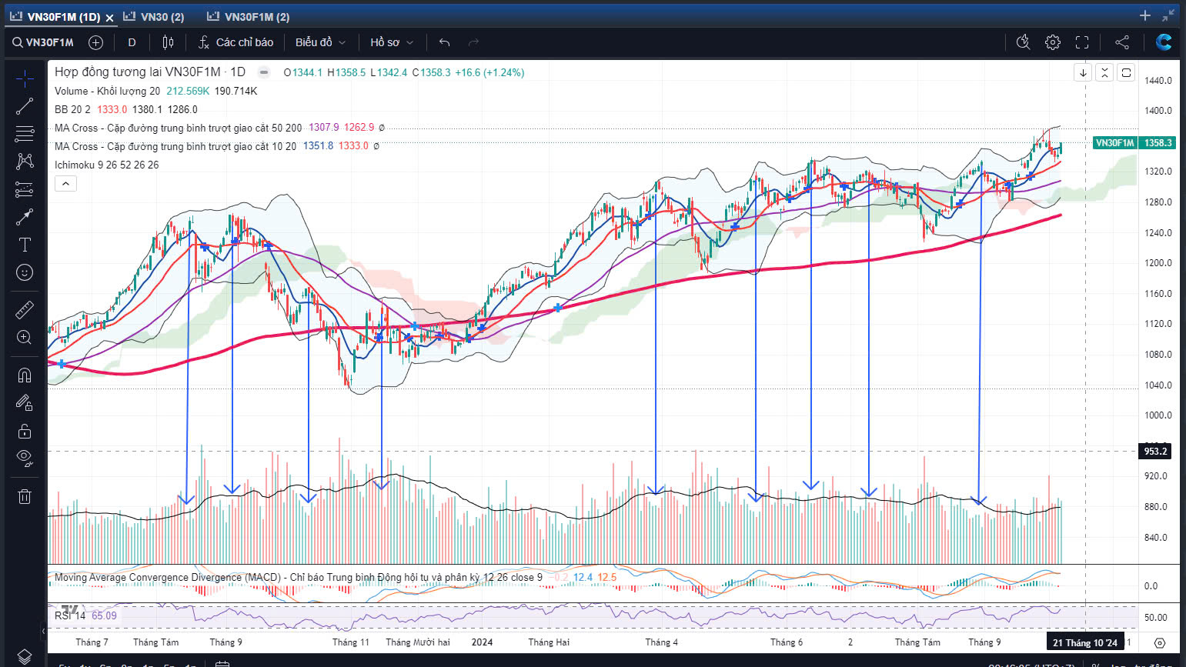Click the diagonal arrows collapse icon
Image resolution: width=1186 pixels, height=667 pixels.
point(1168,15)
